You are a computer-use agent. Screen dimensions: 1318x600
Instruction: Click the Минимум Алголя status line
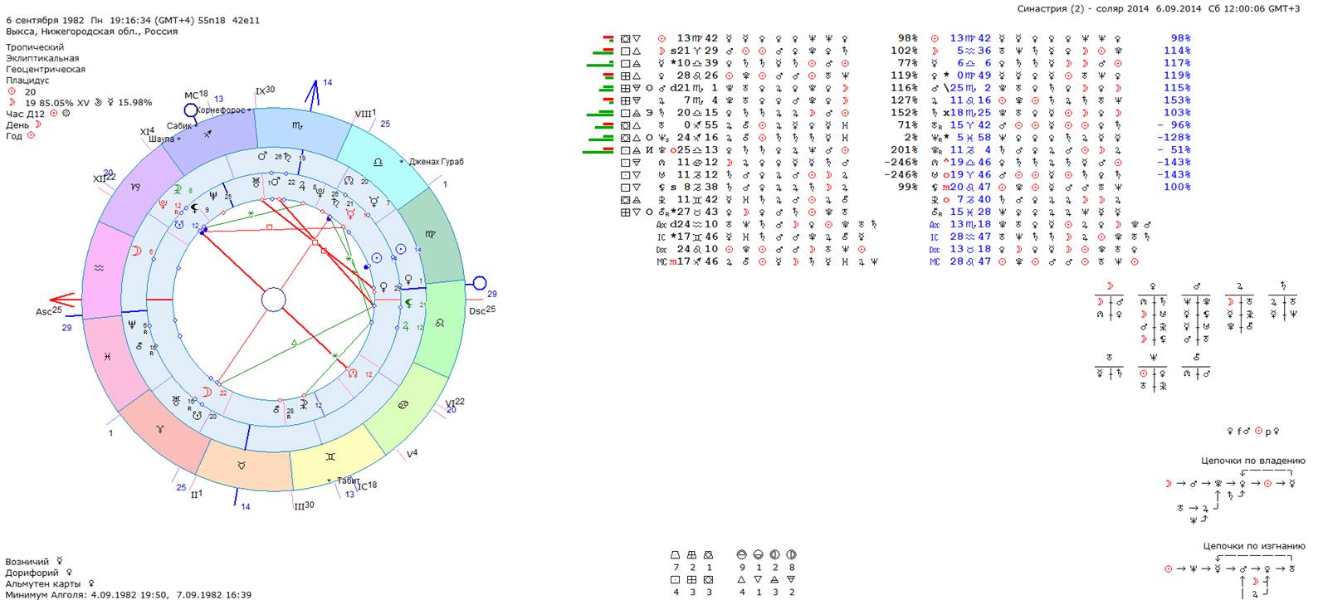click(x=128, y=594)
